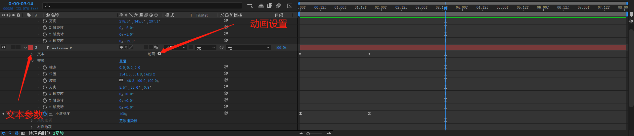The image size is (634, 136).
Task: Toggle quality slash switch on welcome 2
Action: 131,48
